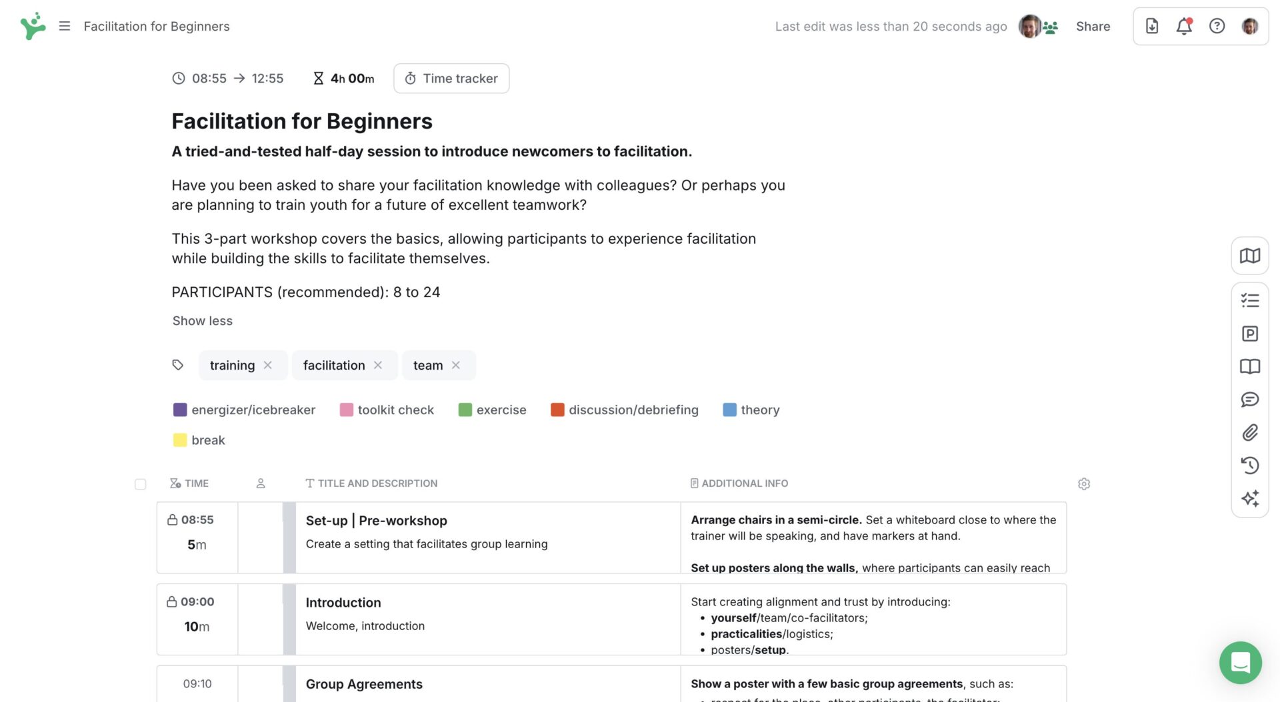
Task: Remove the facilitation tag
Action: tap(378, 365)
